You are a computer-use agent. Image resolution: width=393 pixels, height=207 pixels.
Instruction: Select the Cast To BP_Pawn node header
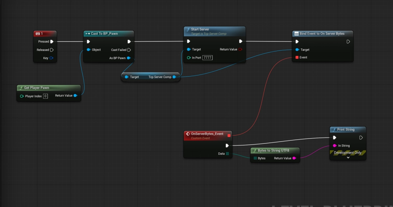coord(109,33)
